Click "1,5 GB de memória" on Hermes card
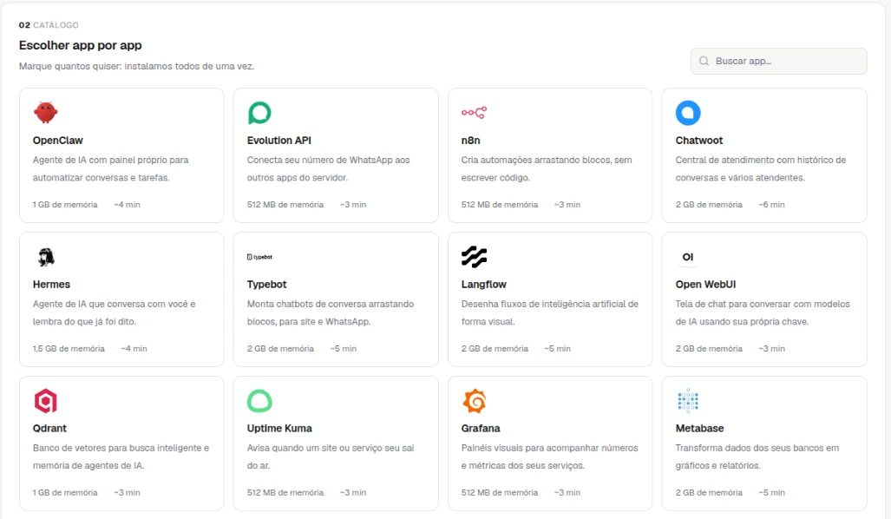This screenshot has width=891, height=519. pyautogui.click(x=69, y=349)
